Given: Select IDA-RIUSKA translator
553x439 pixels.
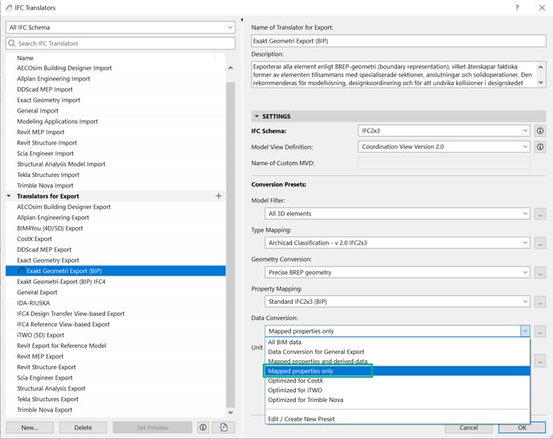Looking at the screenshot, I should (x=116, y=303).
